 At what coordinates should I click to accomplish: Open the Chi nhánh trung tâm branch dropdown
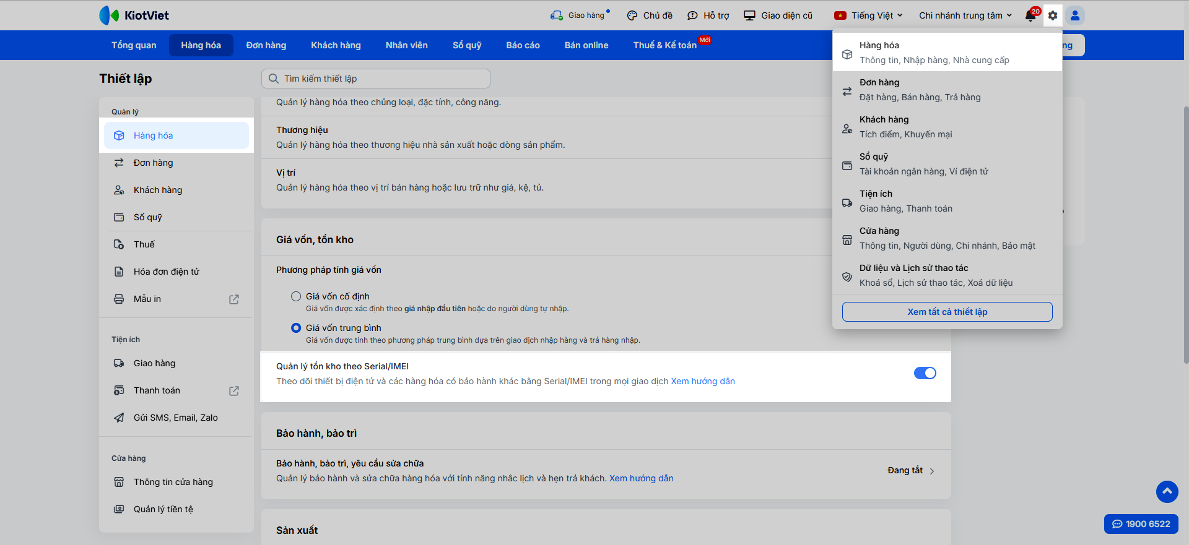coord(965,15)
